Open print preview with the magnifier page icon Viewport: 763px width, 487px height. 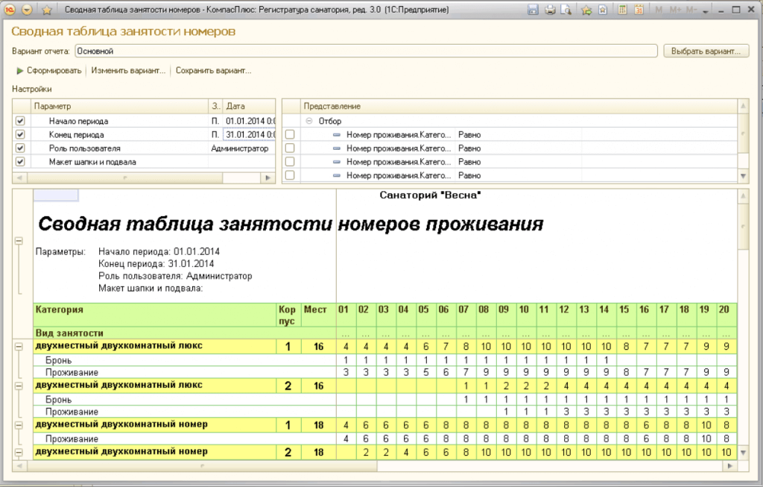(566, 10)
